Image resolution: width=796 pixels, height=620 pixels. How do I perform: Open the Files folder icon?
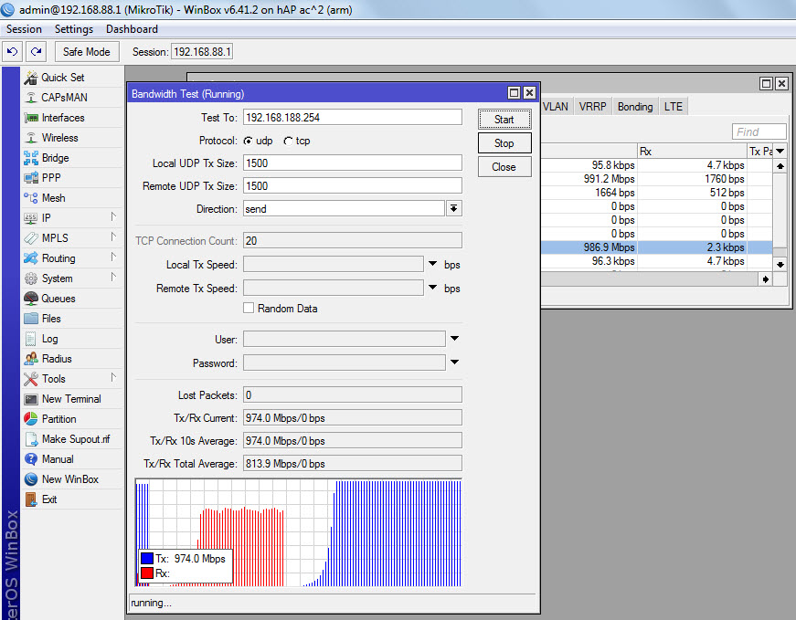click(31, 319)
